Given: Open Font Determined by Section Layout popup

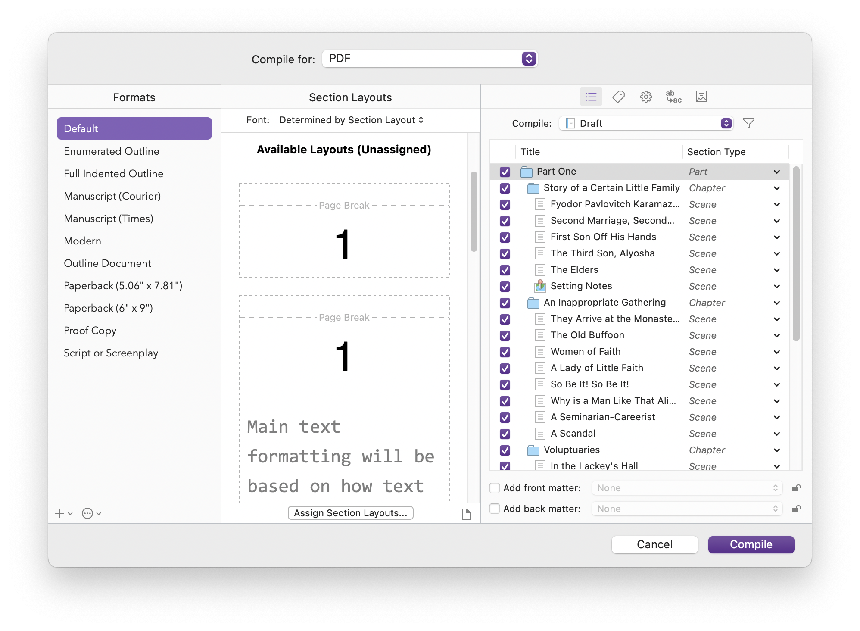Looking at the screenshot, I should pos(351,120).
